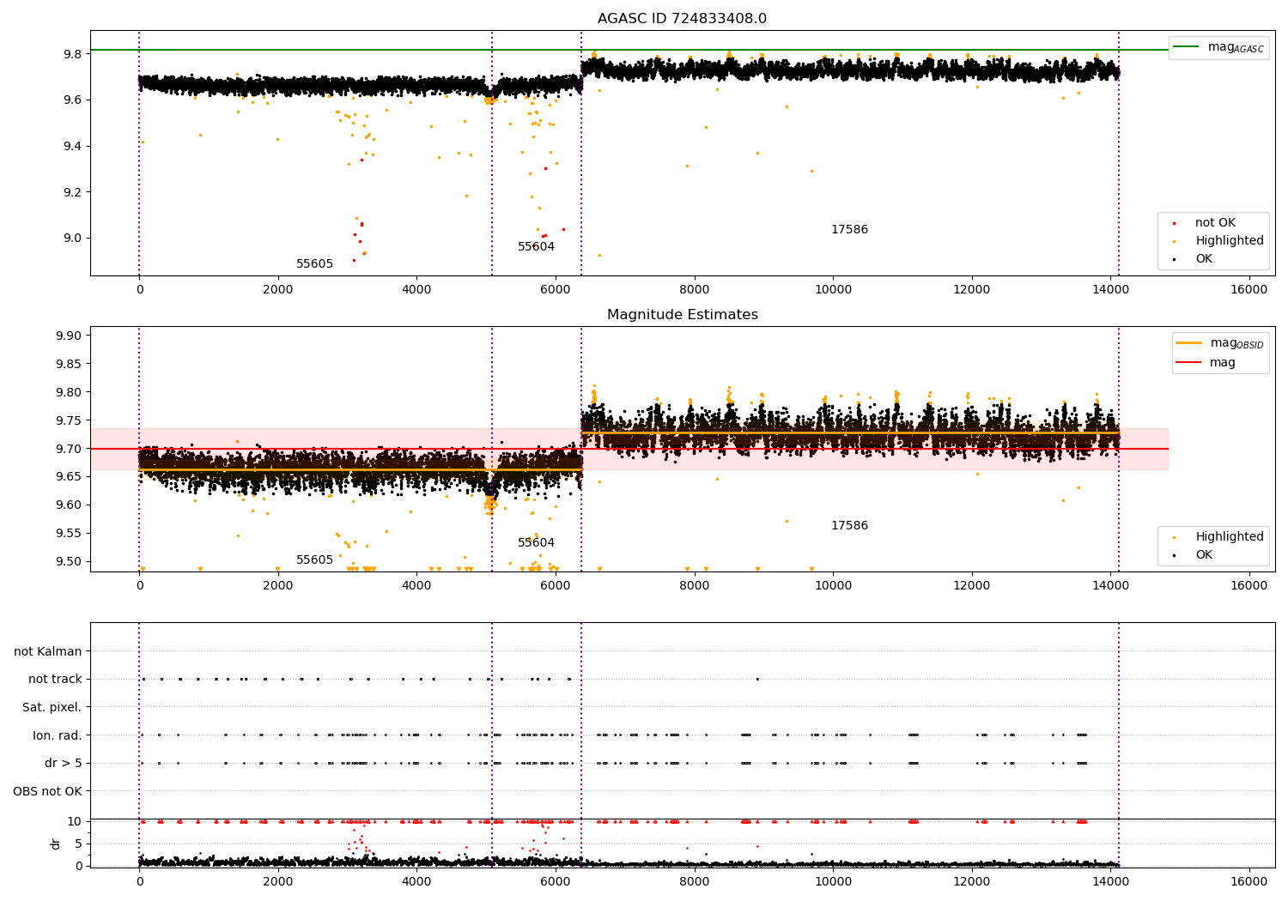
Task: Click the 'not Kalman' axis label
Action: [x=48, y=651]
